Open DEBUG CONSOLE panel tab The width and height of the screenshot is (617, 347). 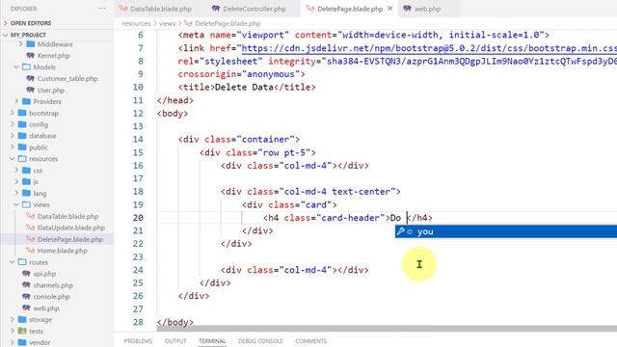pos(260,341)
